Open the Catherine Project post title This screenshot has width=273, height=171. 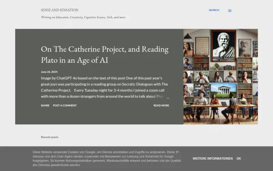pos(105,55)
